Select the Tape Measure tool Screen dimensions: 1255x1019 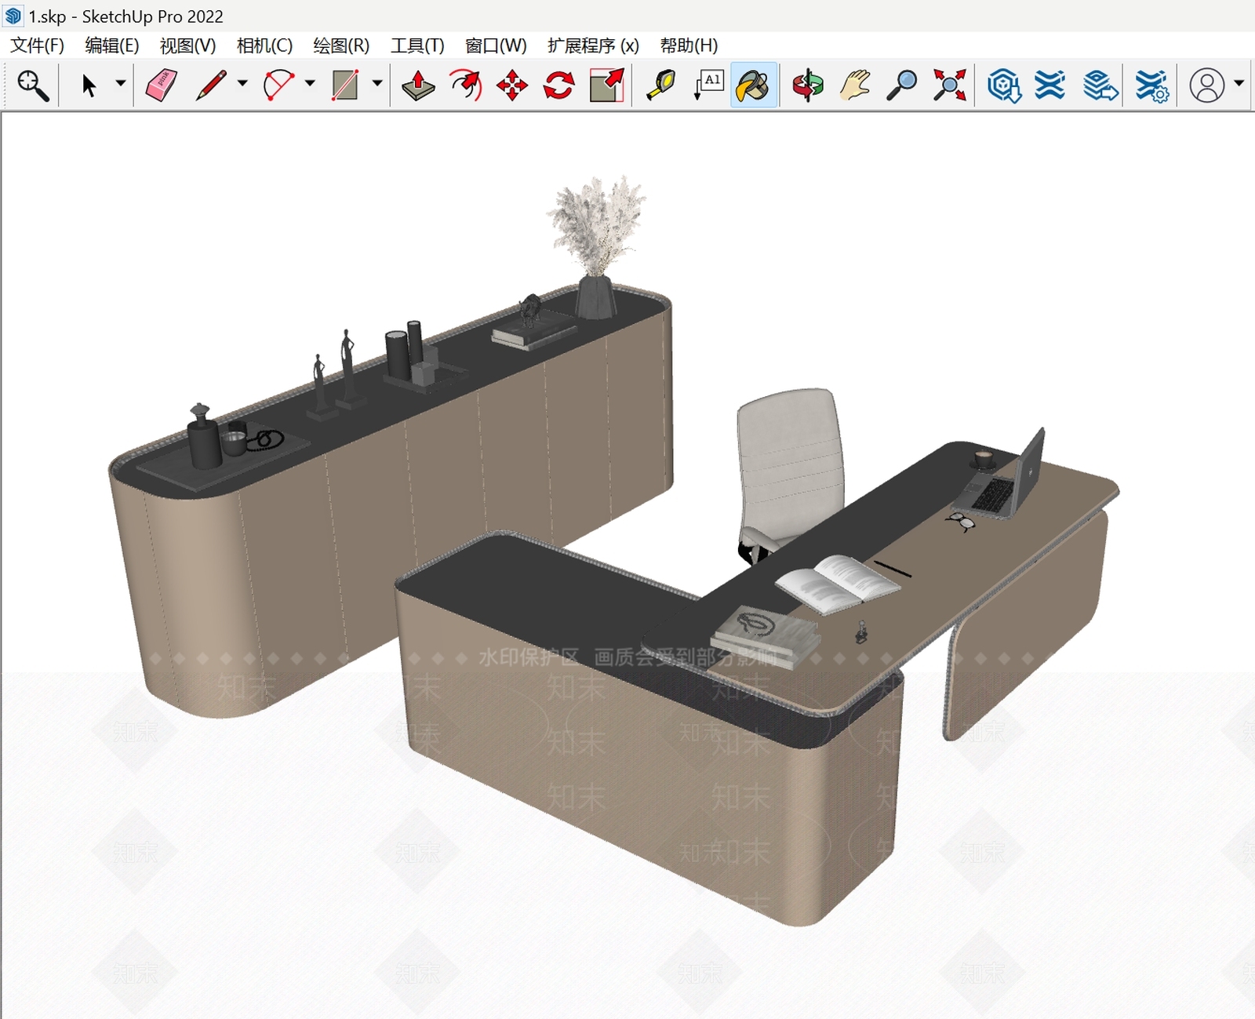(660, 85)
